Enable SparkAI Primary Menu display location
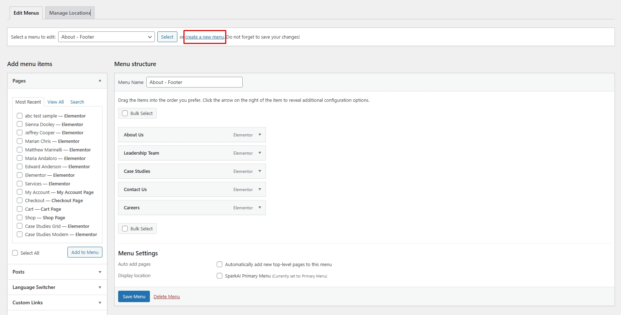 [219, 276]
